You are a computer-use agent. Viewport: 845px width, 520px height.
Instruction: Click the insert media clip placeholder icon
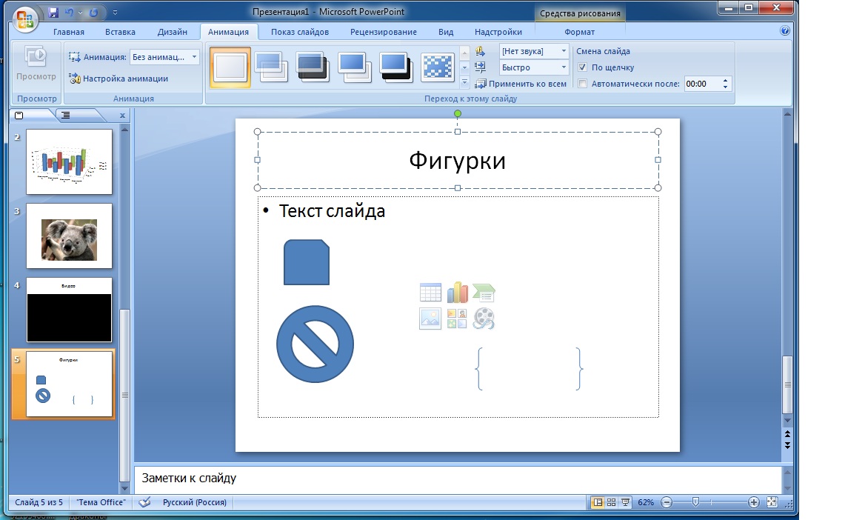click(x=483, y=319)
